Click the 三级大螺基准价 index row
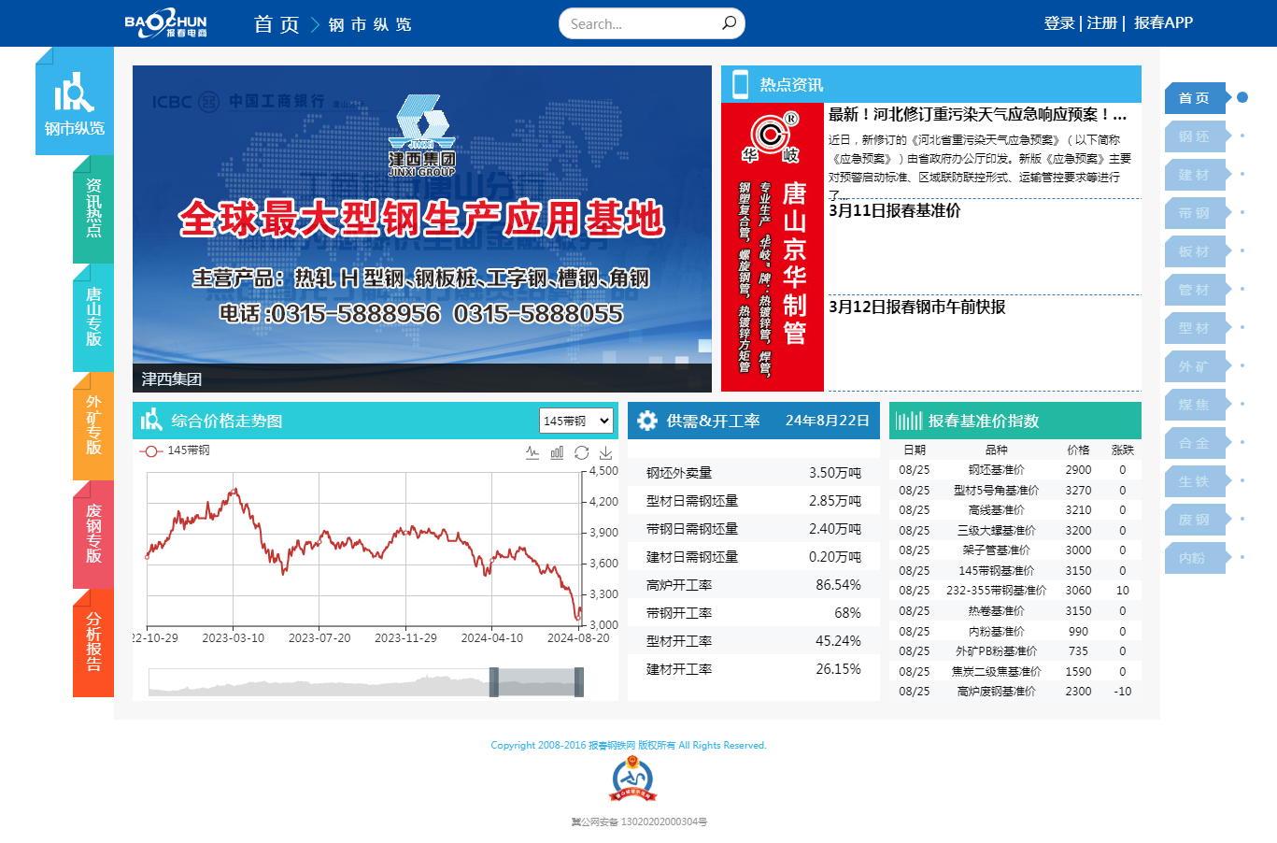 point(1015,531)
